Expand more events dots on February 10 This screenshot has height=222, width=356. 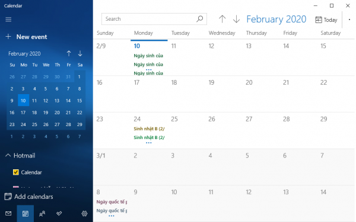pos(149,69)
